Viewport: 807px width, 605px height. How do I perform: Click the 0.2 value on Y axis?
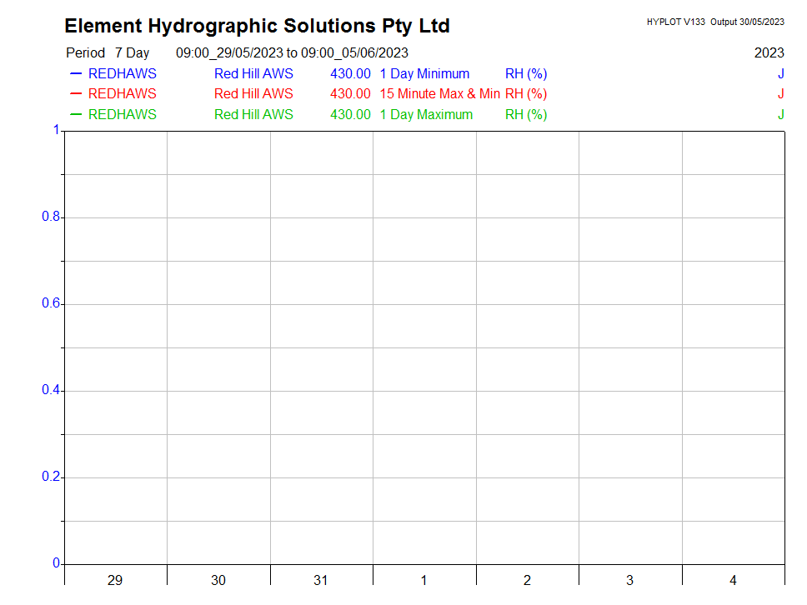pyautogui.click(x=51, y=477)
